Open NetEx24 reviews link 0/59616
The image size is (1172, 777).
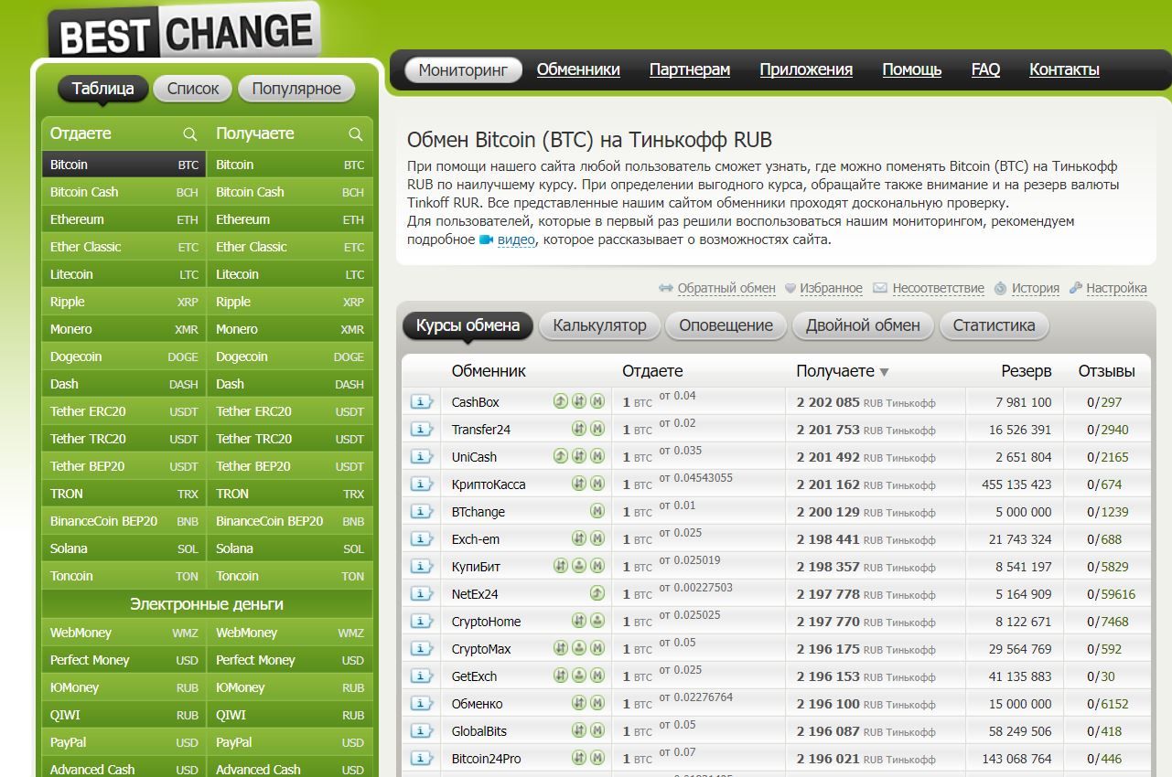point(1112,594)
